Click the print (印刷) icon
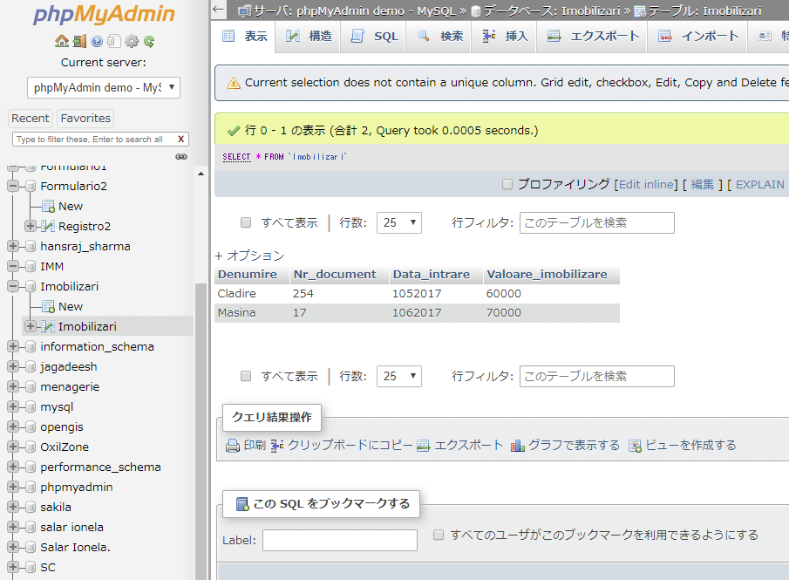 [x=233, y=446]
